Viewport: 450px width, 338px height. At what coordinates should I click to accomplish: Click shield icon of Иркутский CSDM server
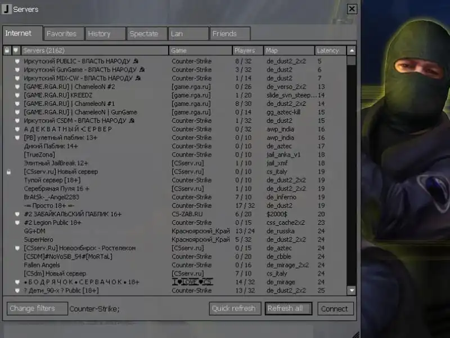pyautogui.click(x=17, y=121)
